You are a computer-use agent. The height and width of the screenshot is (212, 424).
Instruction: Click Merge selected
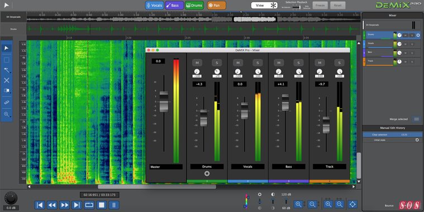(x=398, y=119)
